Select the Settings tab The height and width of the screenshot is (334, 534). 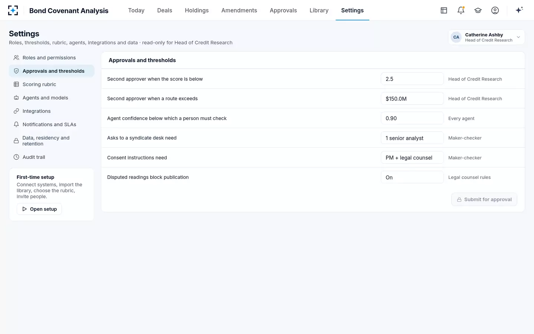click(352, 10)
